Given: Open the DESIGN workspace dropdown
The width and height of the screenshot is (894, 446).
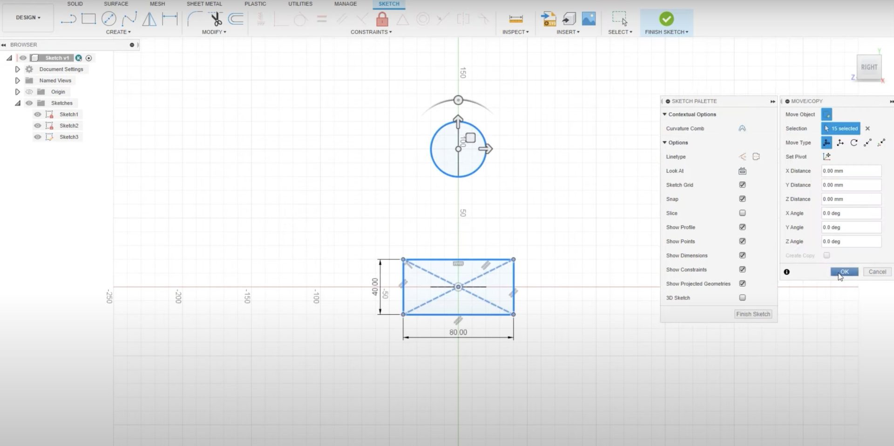Looking at the screenshot, I should tap(28, 18).
